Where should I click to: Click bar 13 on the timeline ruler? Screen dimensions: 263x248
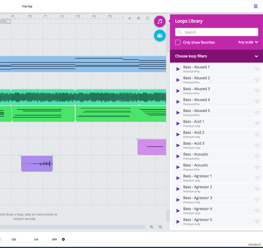78,16
